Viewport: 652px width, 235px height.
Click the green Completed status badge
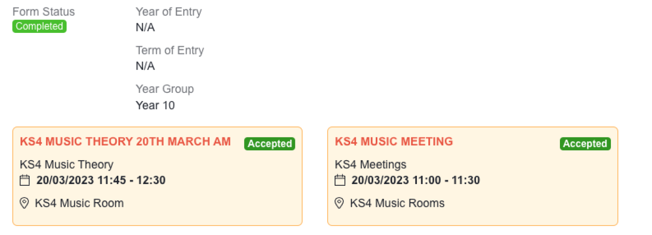tap(39, 26)
